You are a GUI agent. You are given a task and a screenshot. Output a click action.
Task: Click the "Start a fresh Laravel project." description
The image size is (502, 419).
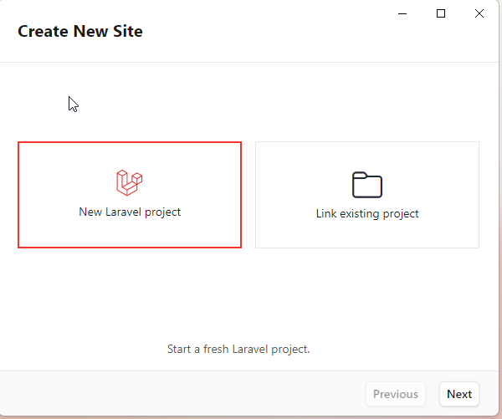click(x=238, y=350)
